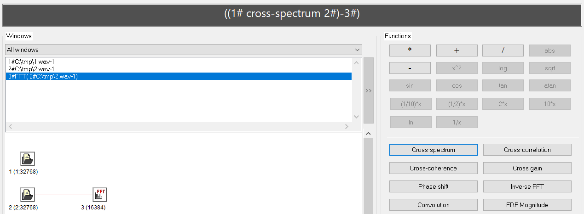Click the multiply operator button
This screenshot has height=214, width=584.
[x=410, y=51]
